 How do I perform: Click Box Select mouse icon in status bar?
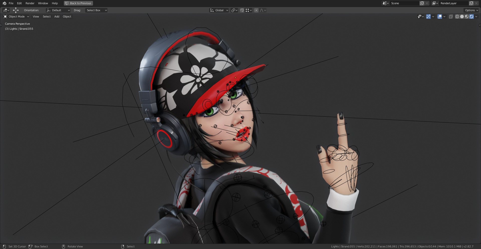pos(30,246)
